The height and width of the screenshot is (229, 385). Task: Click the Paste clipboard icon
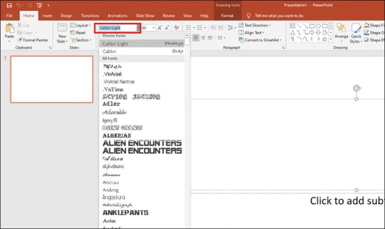coord(9,28)
